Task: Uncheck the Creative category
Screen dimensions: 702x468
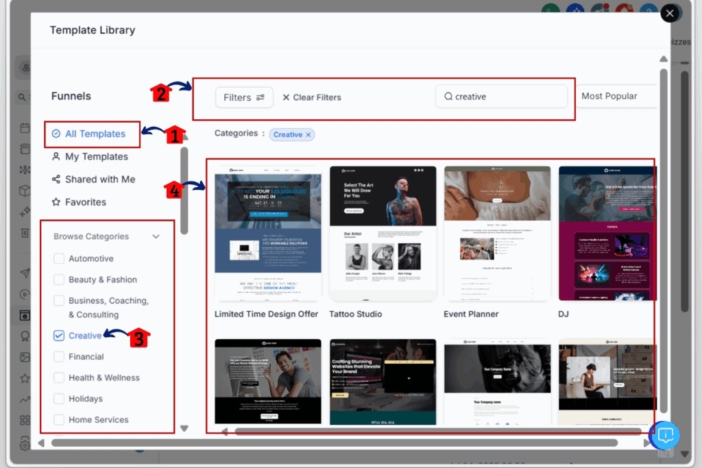Action: point(59,336)
